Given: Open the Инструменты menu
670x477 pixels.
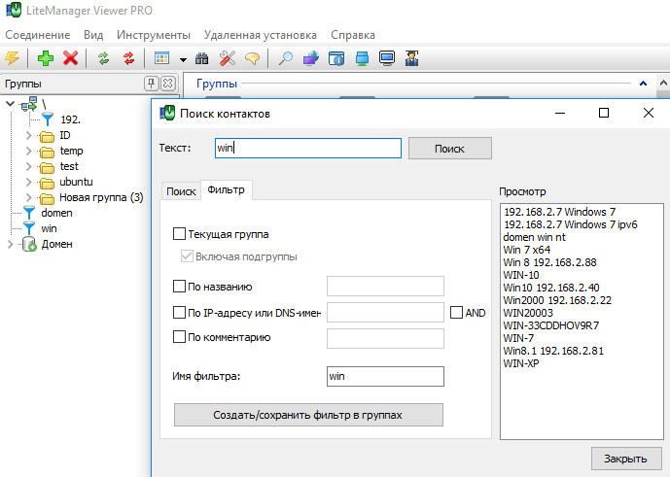Looking at the screenshot, I should pos(154,35).
